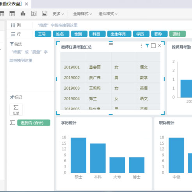Insert a text box component
Image resolution: width=192 pixels, height=192 pixels.
tap(34, 14)
